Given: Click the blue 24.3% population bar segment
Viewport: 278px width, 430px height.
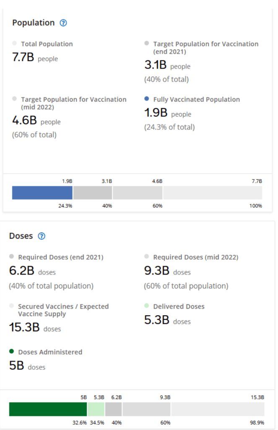Looking at the screenshot, I should (42, 193).
